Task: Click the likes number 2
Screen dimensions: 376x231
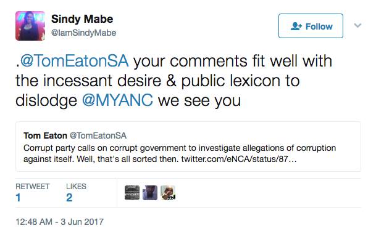Action: click(69, 198)
